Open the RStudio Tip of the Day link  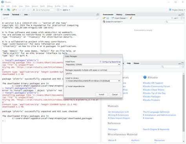click(154, 93)
